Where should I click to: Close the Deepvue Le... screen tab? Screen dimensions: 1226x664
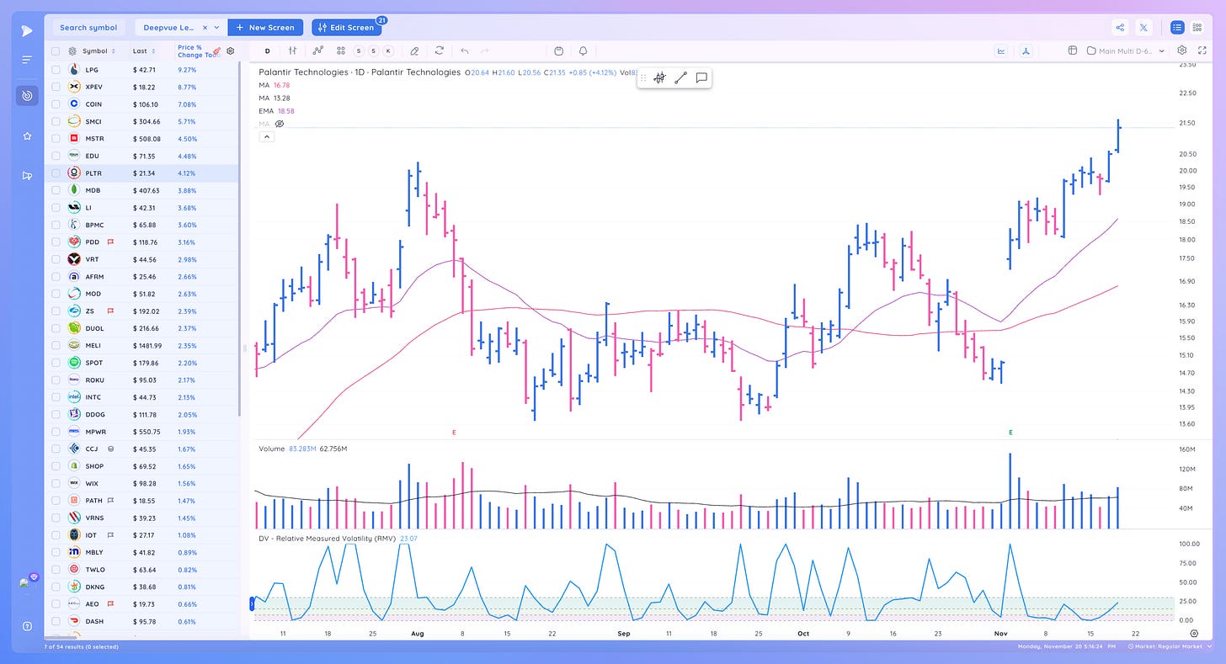click(x=205, y=28)
